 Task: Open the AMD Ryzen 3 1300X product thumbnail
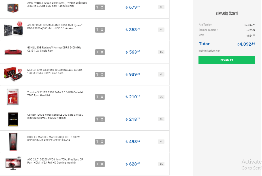click(x=13, y=8)
